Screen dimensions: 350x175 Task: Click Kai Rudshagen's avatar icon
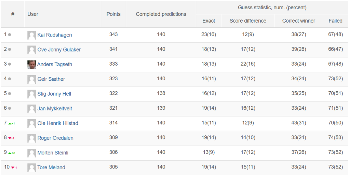32,35
